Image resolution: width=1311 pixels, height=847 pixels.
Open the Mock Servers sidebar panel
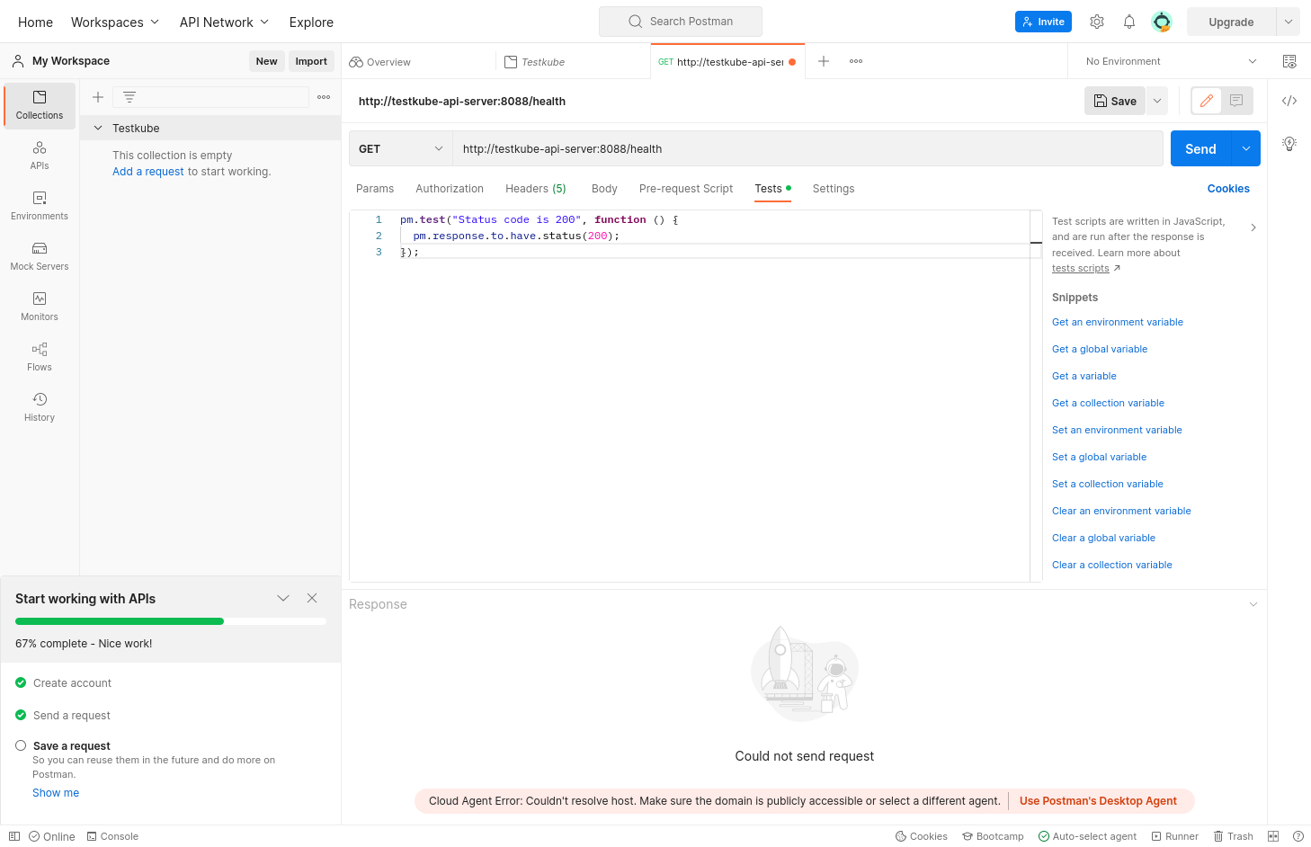click(40, 255)
